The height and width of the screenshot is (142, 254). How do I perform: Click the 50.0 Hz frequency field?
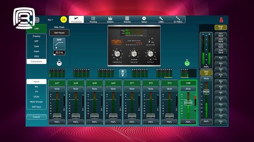pos(59,52)
